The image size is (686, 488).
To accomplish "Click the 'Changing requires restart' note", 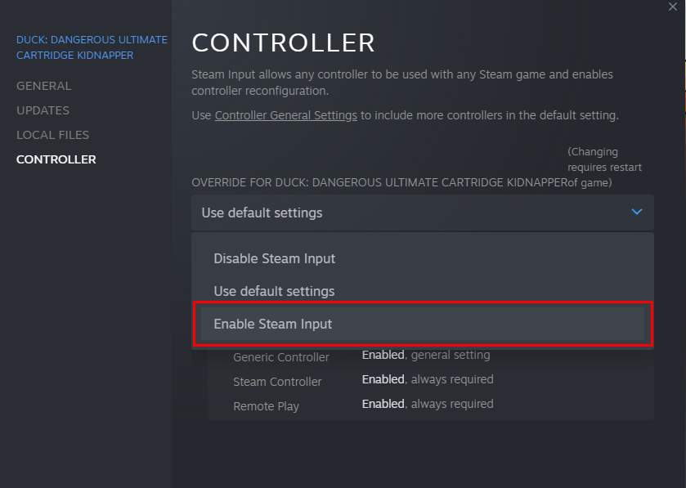I will pos(604,167).
